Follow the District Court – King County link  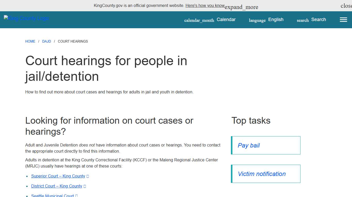[56, 186]
